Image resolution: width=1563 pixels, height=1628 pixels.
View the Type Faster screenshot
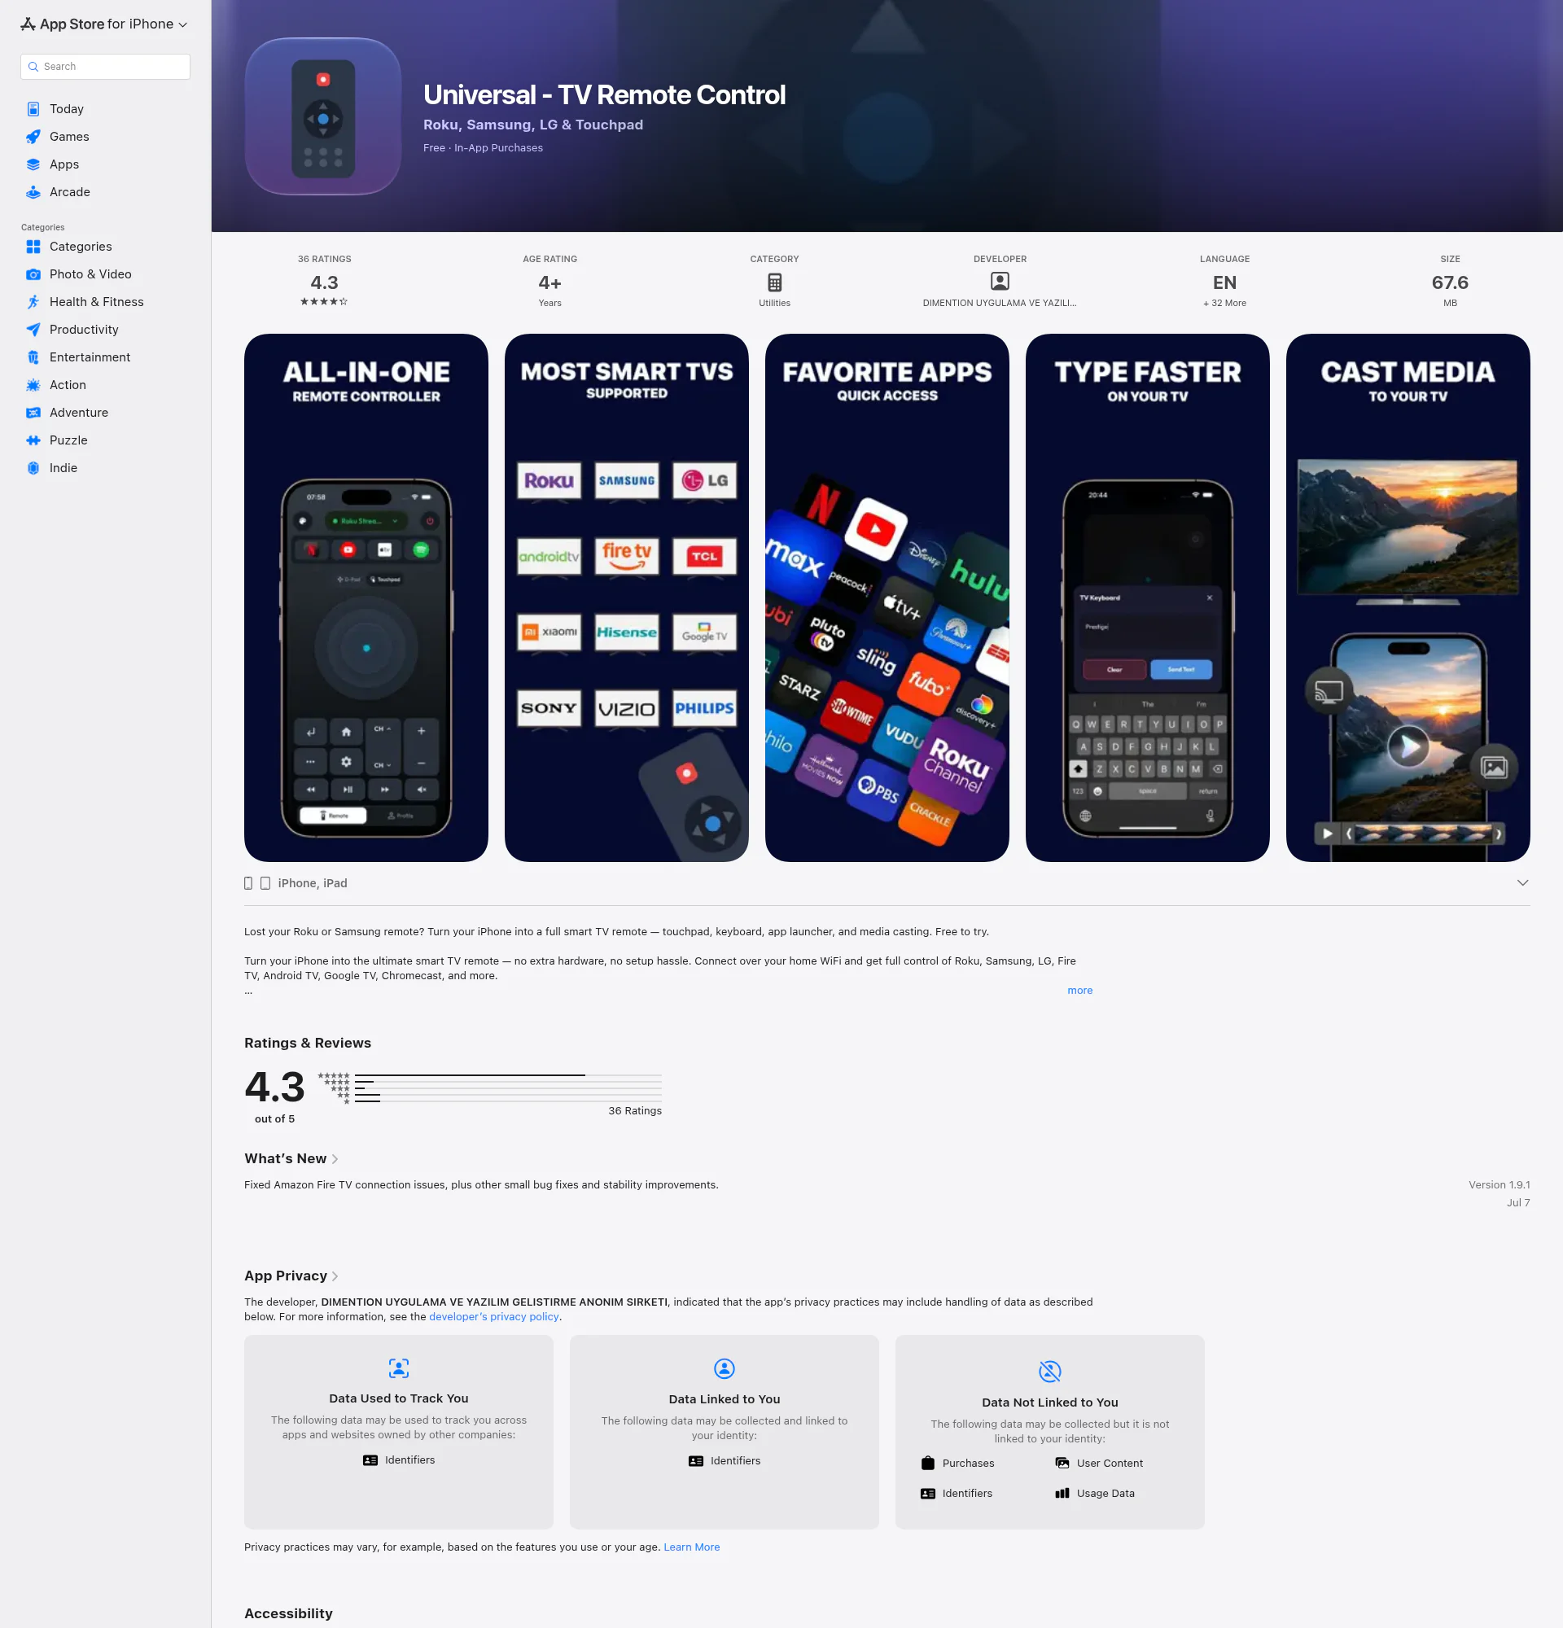(1148, 598)
